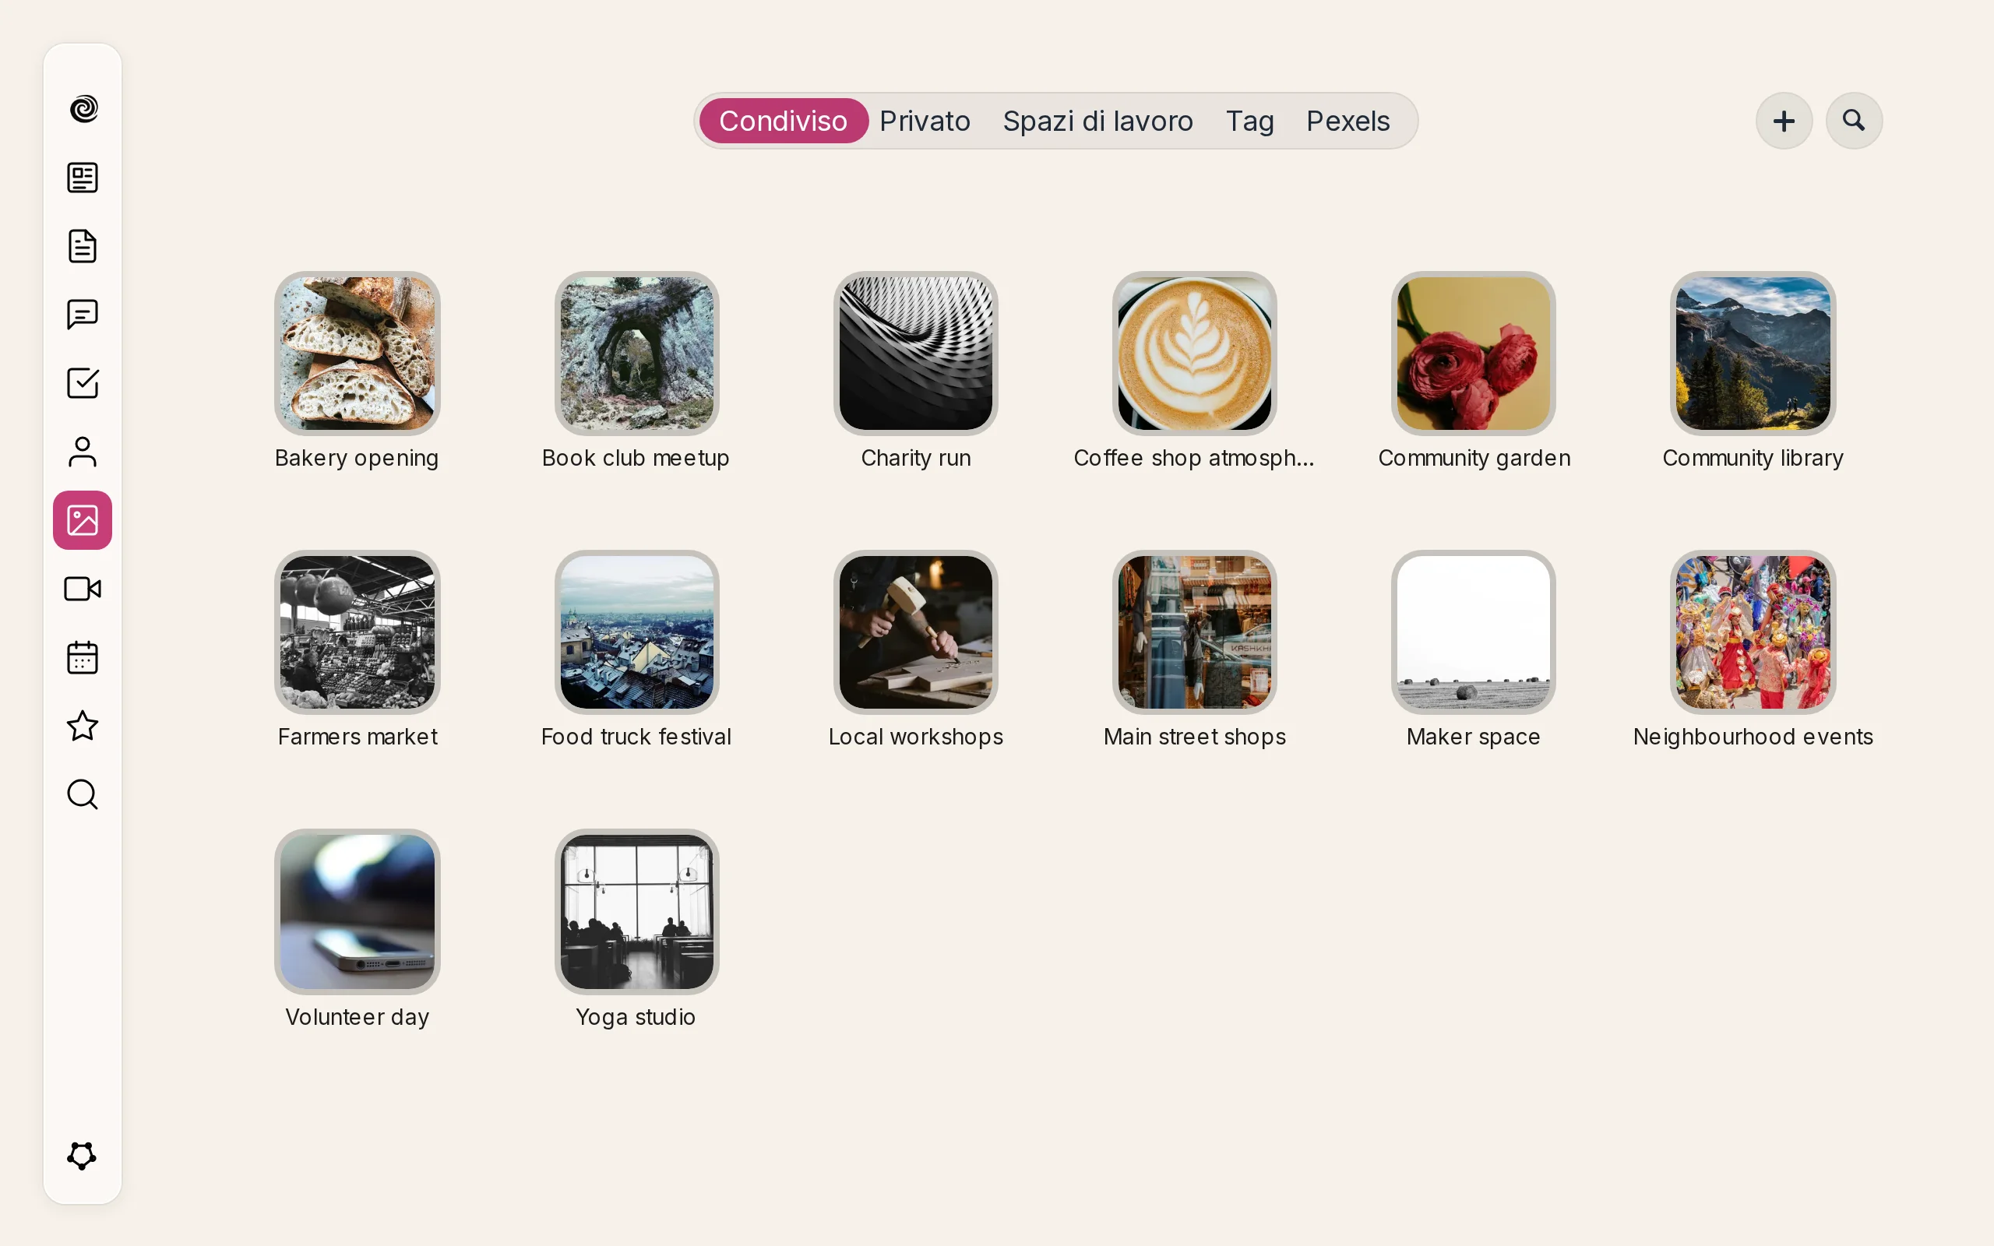The width and height of the screenshot is (1994, 1246).
Task: Click the "Community library" label text
Action: (x=1753, y=458)
